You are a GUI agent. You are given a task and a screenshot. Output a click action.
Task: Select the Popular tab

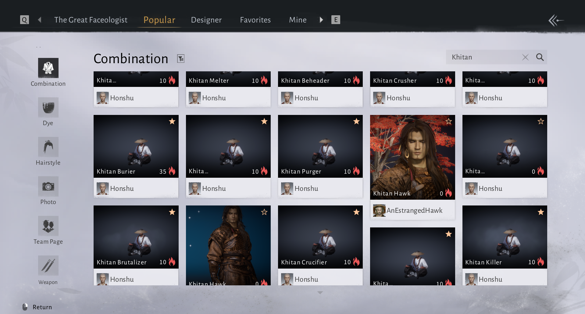(159, 20)
